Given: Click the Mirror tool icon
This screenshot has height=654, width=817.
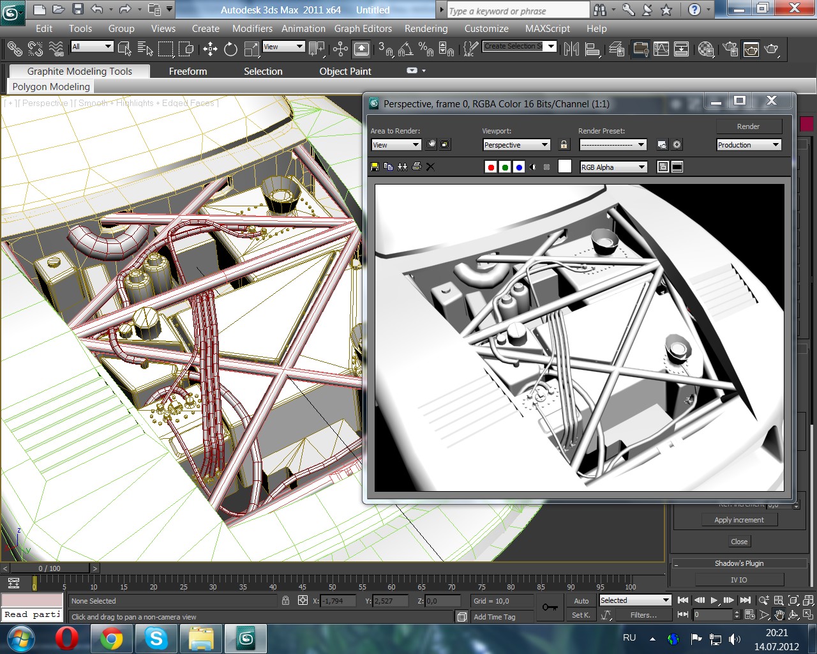Looking at the screenshot, I should [x=571, y=49].
